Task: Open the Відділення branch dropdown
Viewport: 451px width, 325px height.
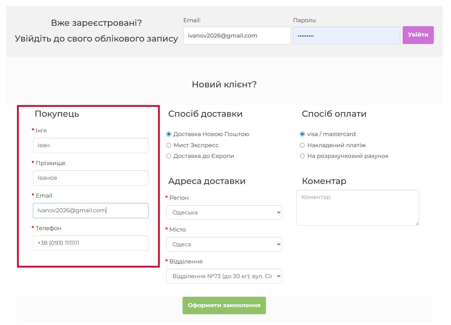Action: [x=224, y=276]
